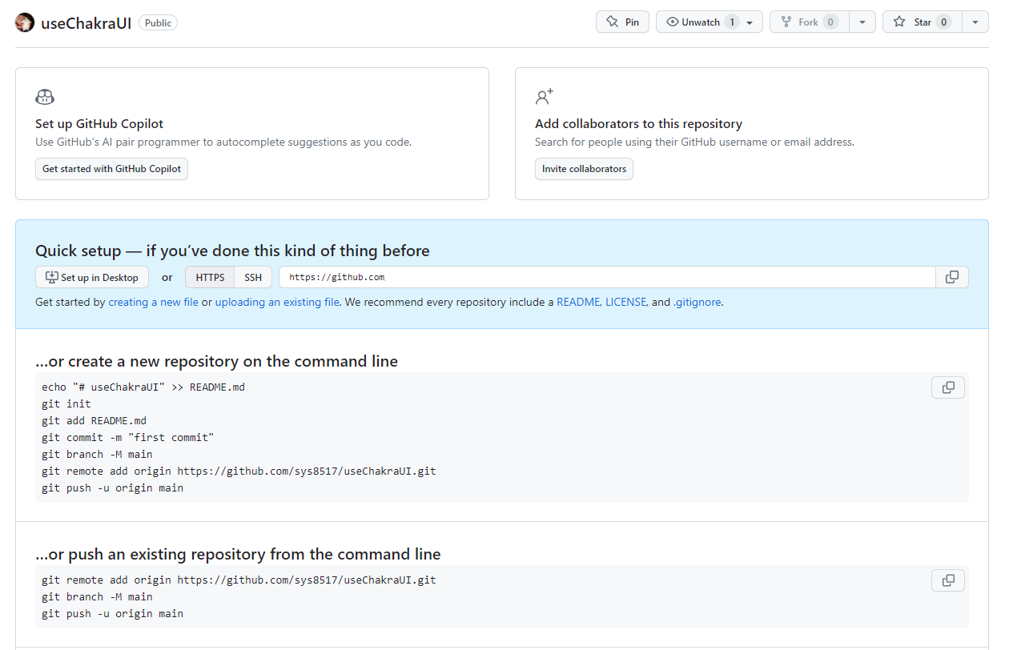Copy the create new repository commands
This screenshot has width=1009, height=650.
coord(948,387)
